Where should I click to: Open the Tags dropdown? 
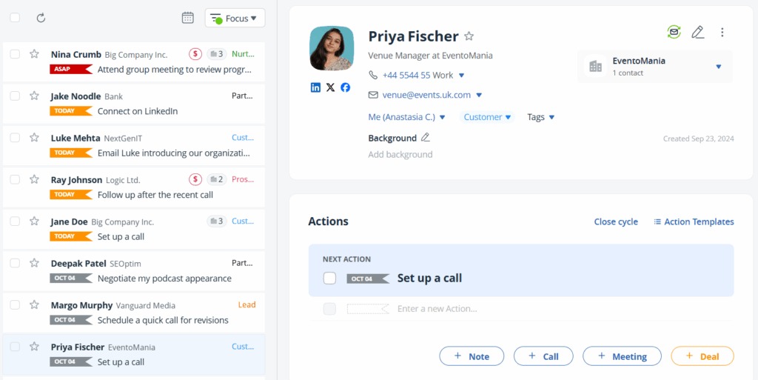click(x=541, y=117)
